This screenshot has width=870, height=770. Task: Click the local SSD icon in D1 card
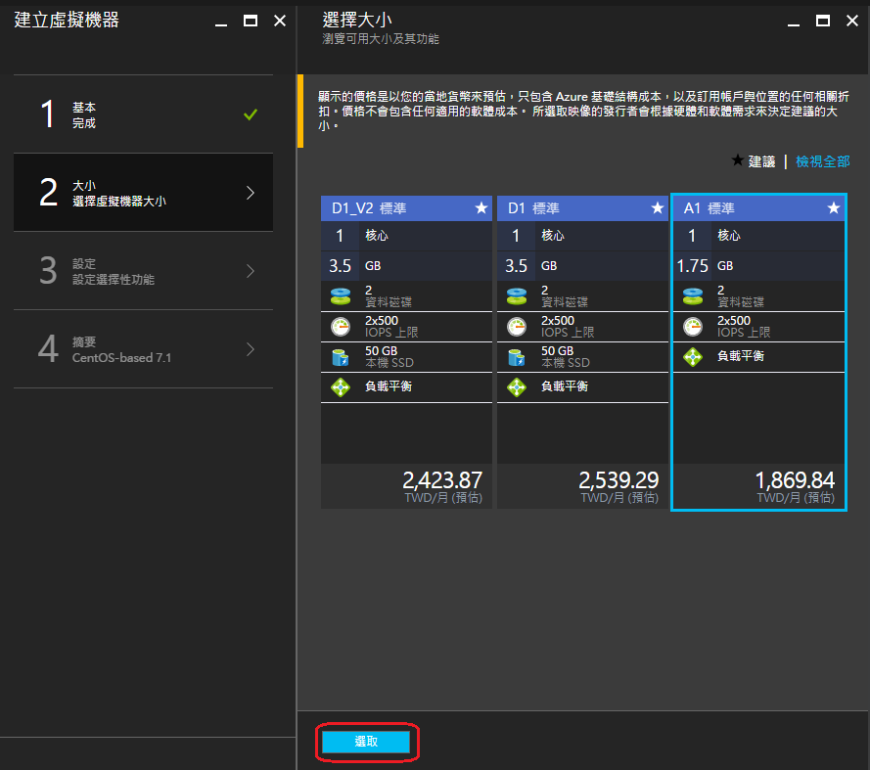[516, 357]
